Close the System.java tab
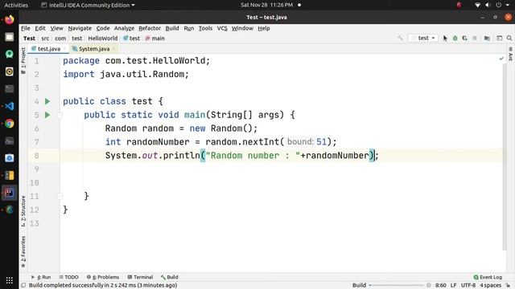The height and width of the screenshot is (289, 515). point(114,49)
